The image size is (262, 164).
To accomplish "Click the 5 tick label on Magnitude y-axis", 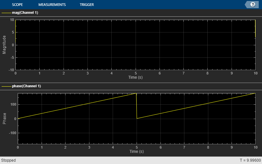I will [13, 32].
